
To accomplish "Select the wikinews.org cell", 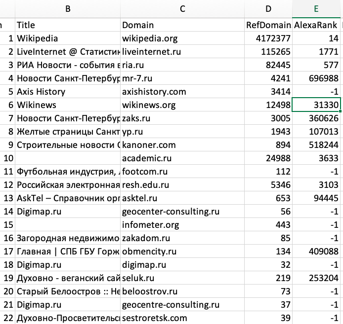I will (x=182, y=105).
